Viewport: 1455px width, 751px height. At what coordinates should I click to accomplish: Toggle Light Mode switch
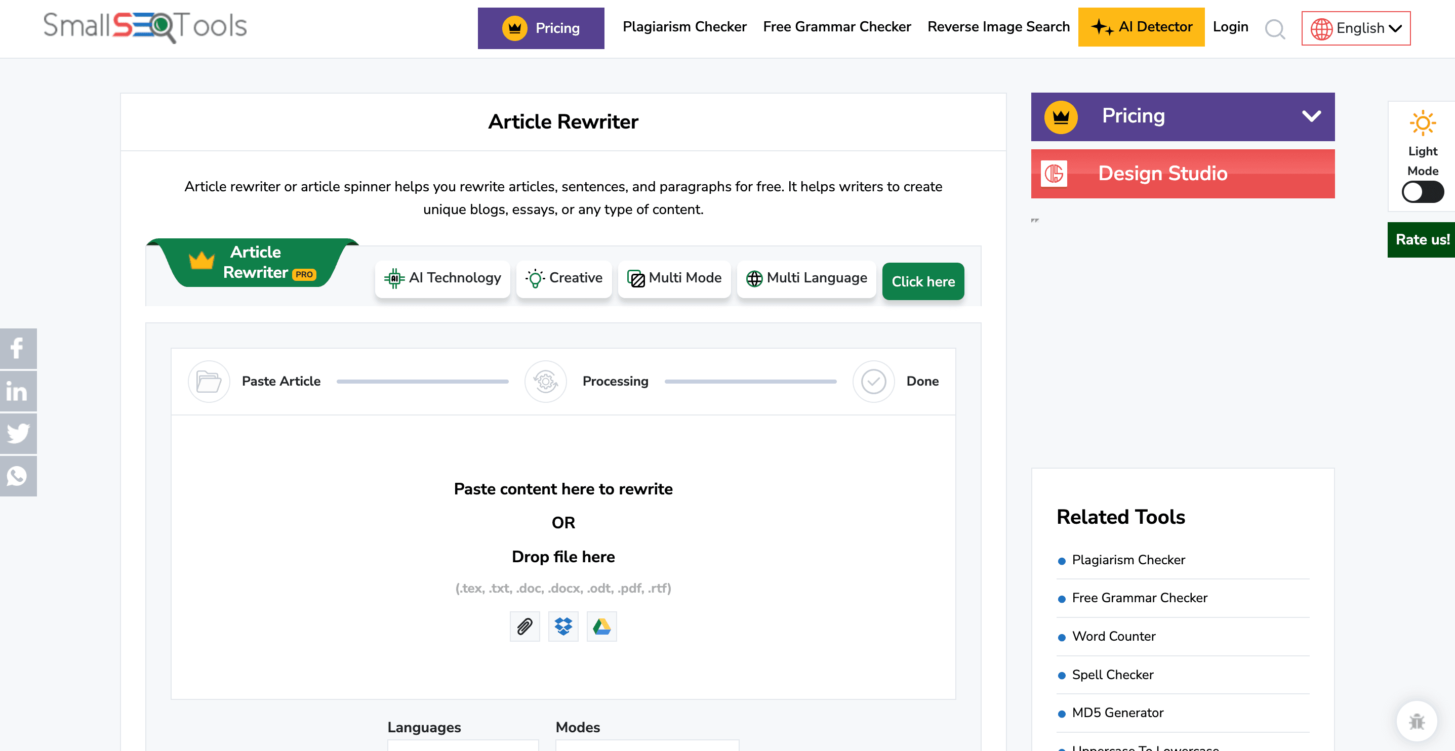(x=1422, y=192)
